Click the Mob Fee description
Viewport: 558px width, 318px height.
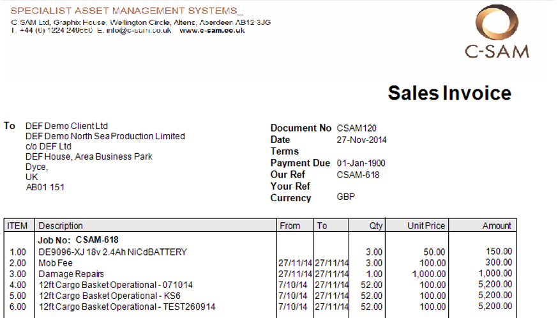56,262
